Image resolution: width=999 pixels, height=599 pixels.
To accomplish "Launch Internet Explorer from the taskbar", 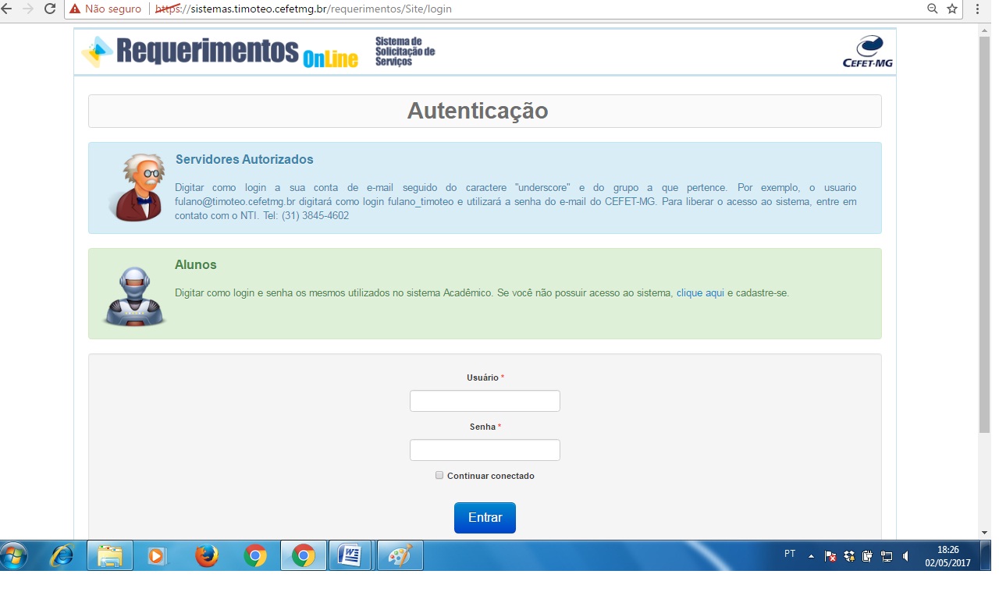I will coord(62,556).
